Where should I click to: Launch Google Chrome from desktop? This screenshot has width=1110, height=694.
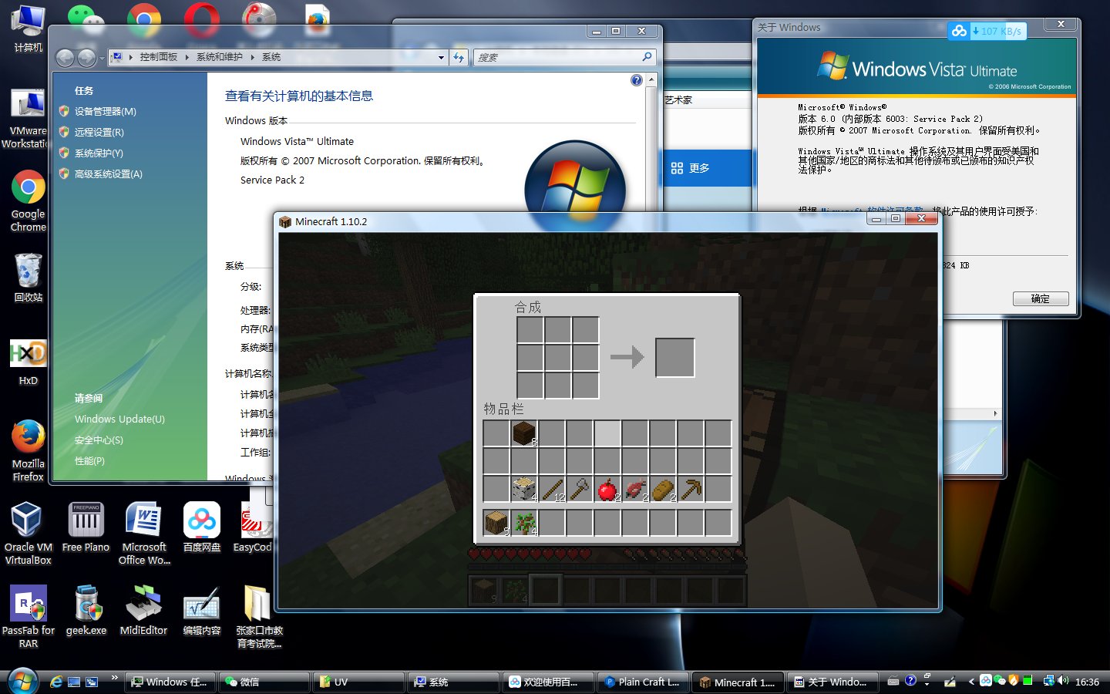point(28,200)
